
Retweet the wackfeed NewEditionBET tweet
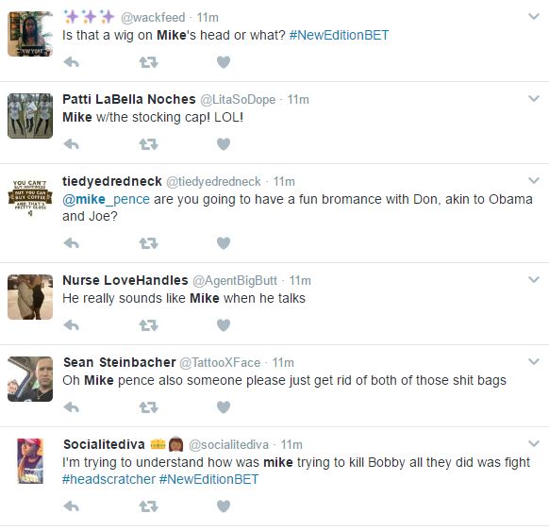click(148, 62)
